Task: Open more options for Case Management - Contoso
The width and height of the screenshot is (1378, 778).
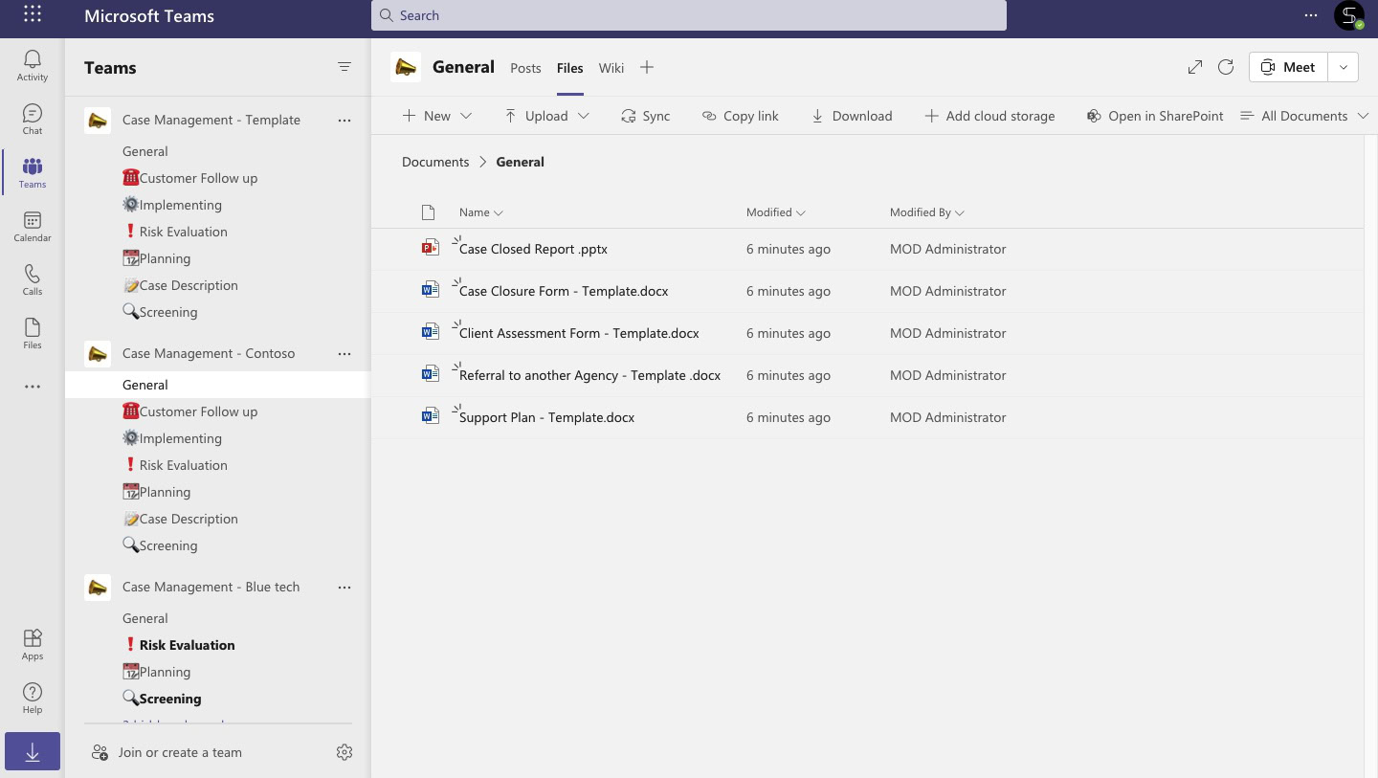Action: 344,354
